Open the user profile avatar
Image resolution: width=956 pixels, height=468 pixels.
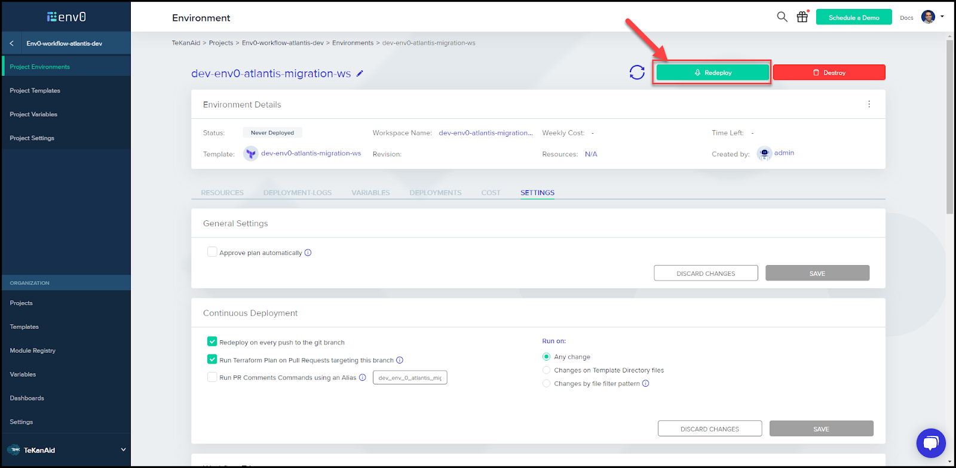click(x=928, y=17)
